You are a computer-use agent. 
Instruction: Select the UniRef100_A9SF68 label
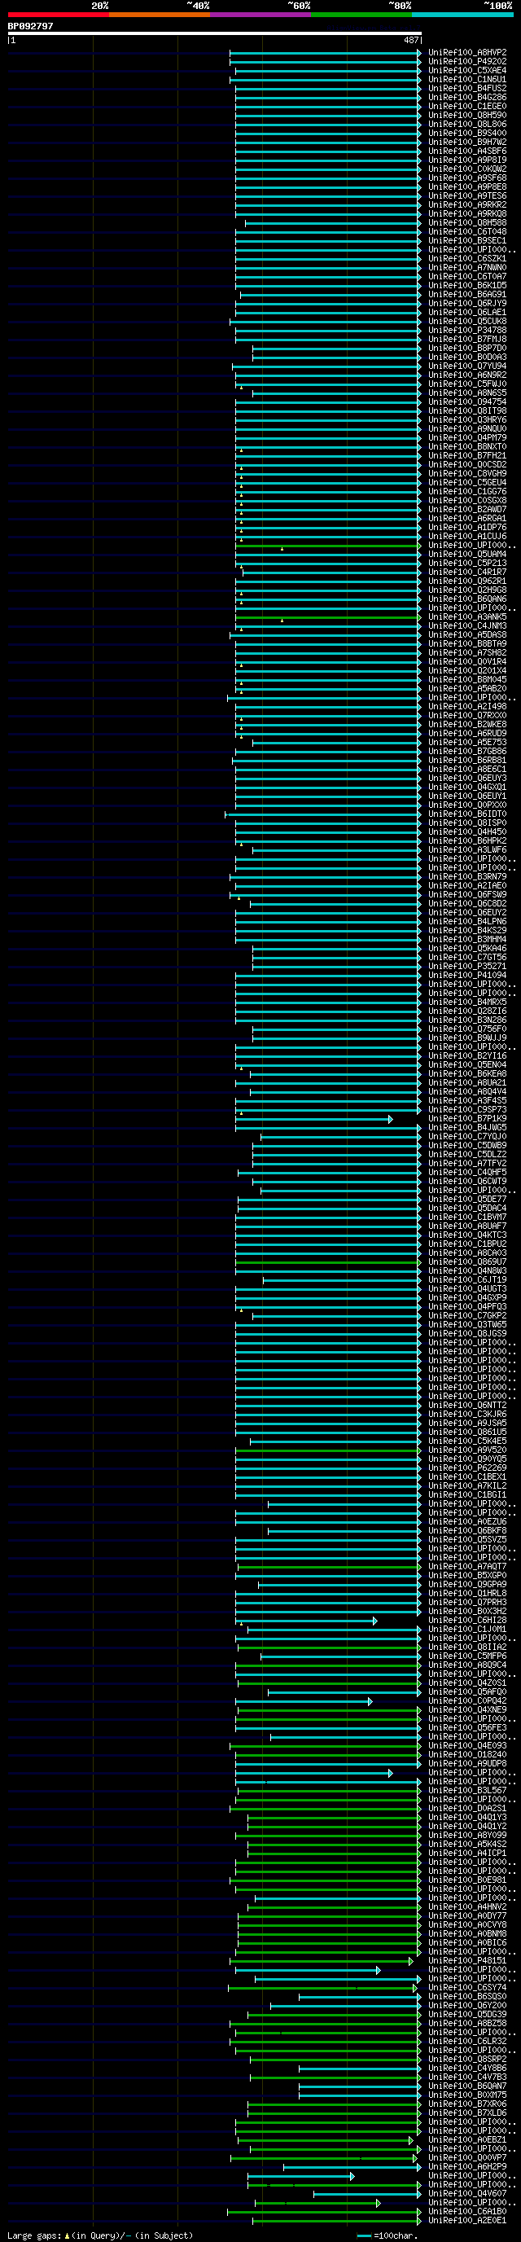[x=467, y=178]
